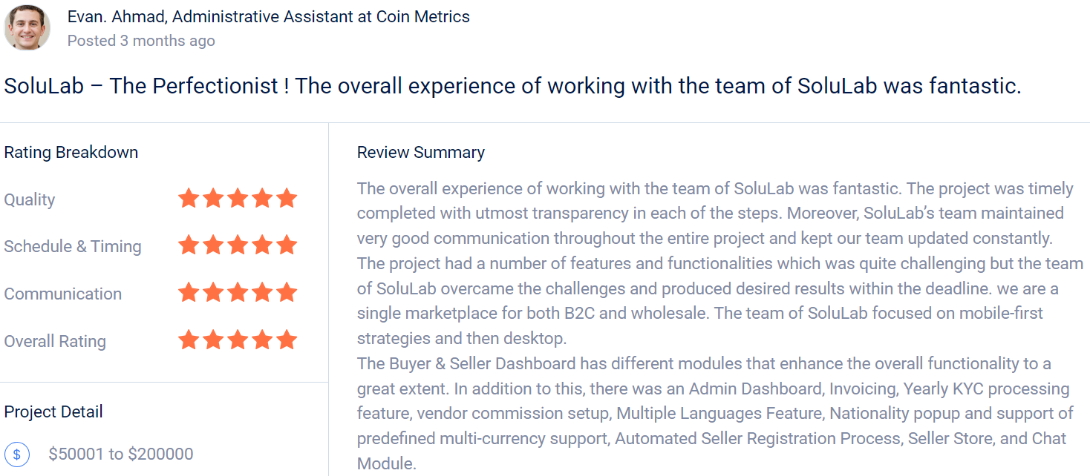
Task: Click the last Schedule & Timing star
Action: (x=287, y=245)
